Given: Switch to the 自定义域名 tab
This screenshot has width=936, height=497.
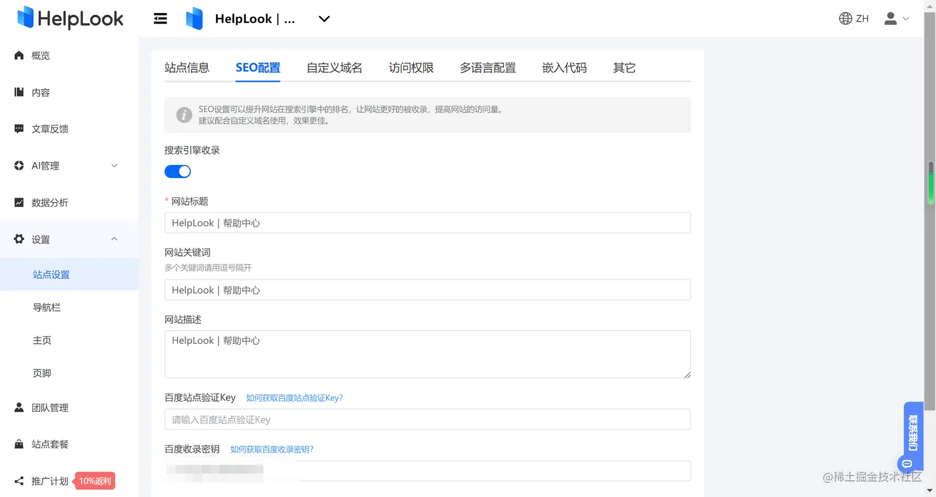Looking at the screenshot, I should point(334,68).
